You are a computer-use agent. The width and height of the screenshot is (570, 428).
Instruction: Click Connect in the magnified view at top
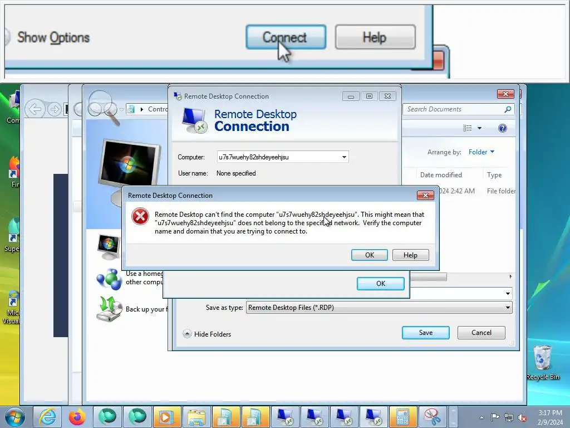coord(286,37)
